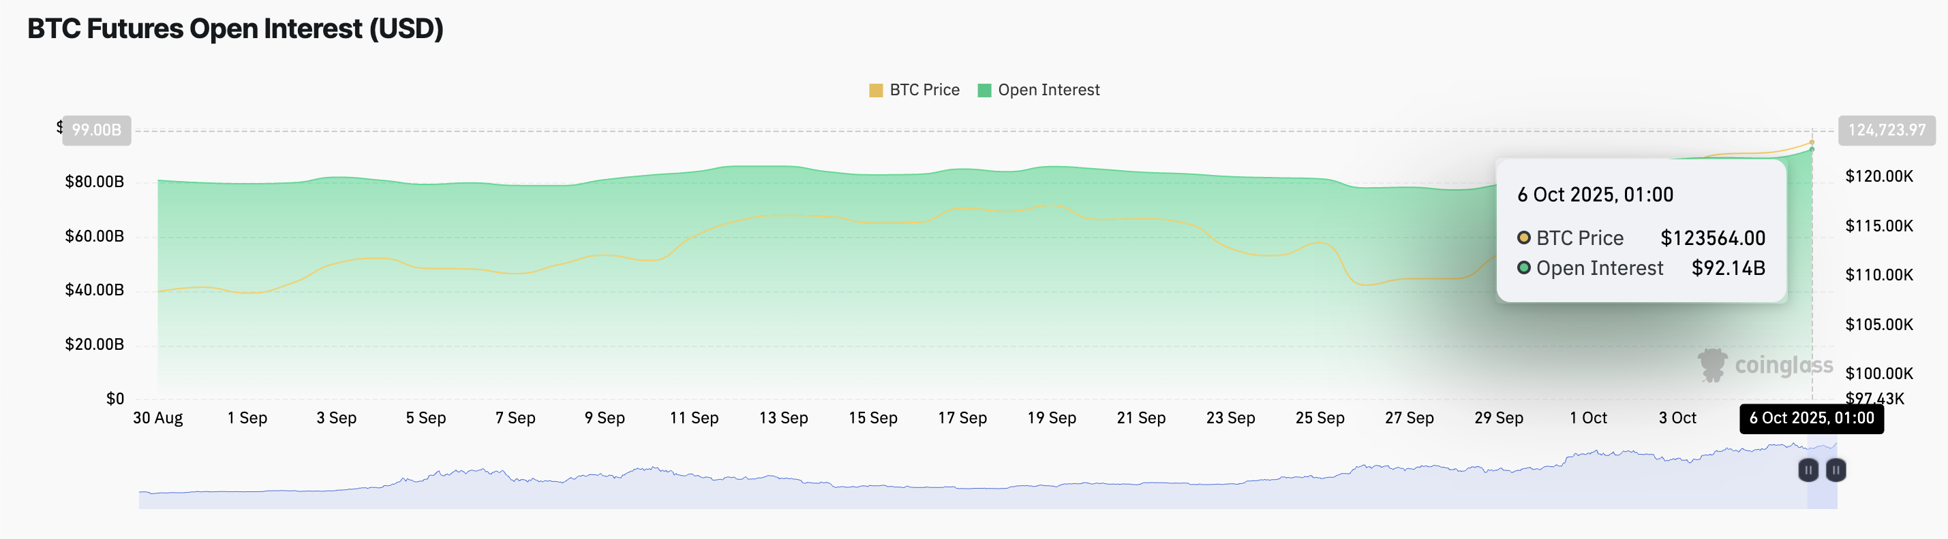Click the right range slider handle
This screenshot has height=539, width=1948.
(x=1836, y=470)
